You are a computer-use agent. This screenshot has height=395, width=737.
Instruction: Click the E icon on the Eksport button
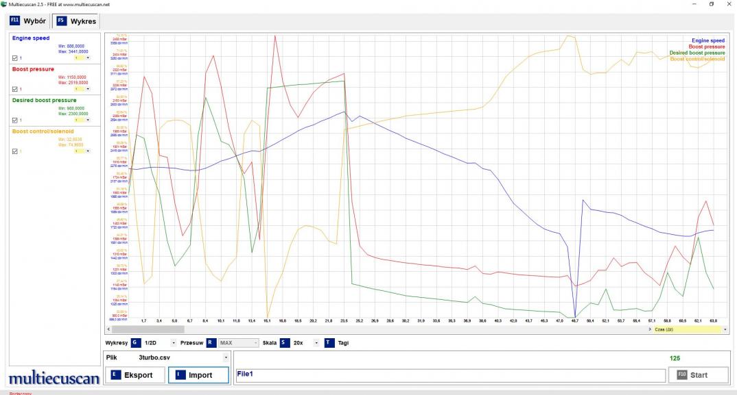pyautogui.click(x=115, y=375)
